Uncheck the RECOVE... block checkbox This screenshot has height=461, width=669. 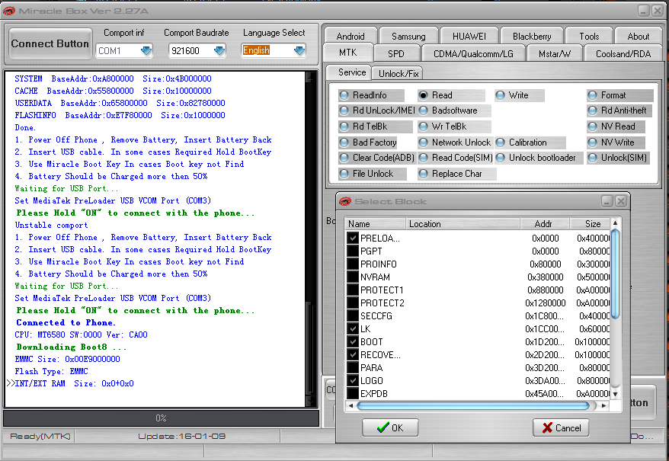coord(353,355)
